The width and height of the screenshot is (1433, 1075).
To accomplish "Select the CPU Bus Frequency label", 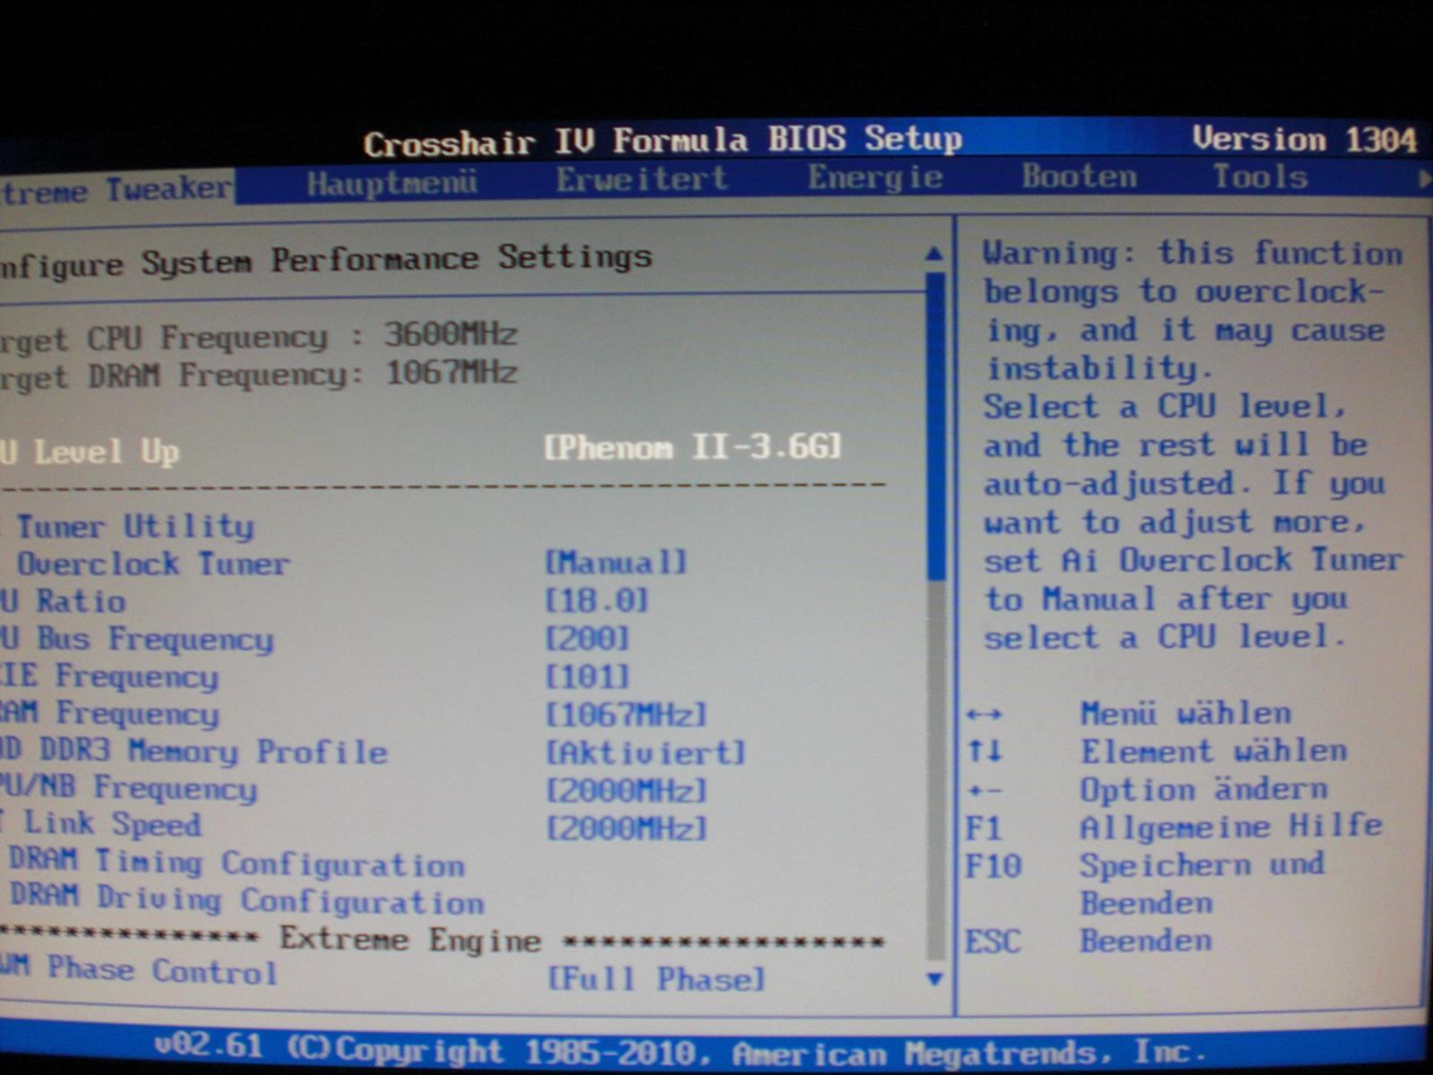I will pos(137,639).
